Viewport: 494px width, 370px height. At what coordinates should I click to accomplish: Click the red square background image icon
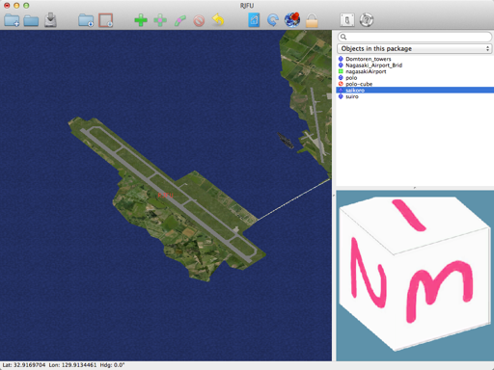click(x=106, y=20)
